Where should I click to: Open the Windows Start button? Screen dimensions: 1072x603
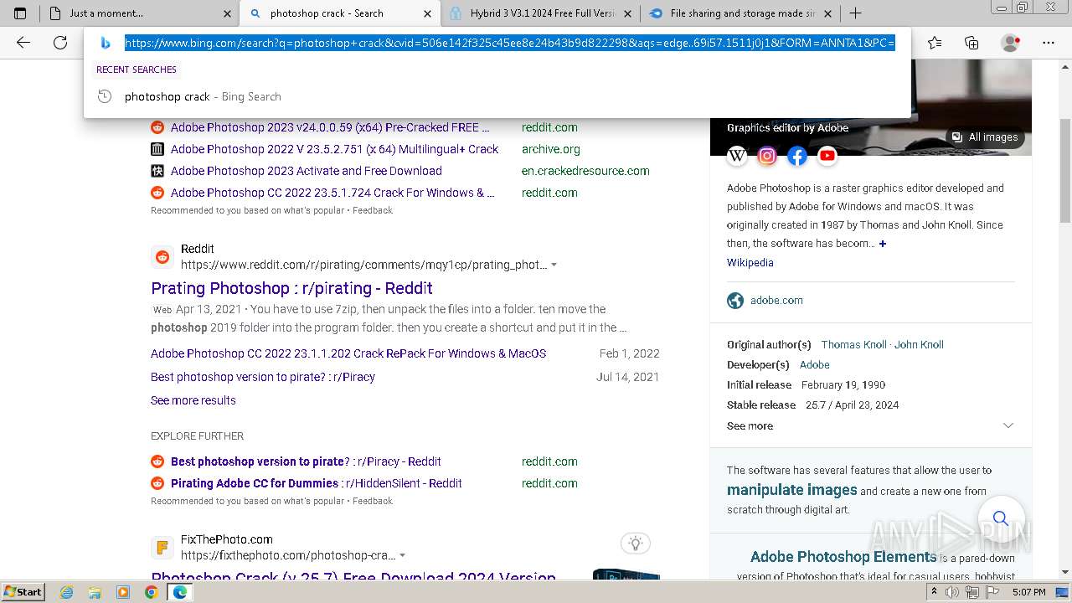(x=23, y=592)
